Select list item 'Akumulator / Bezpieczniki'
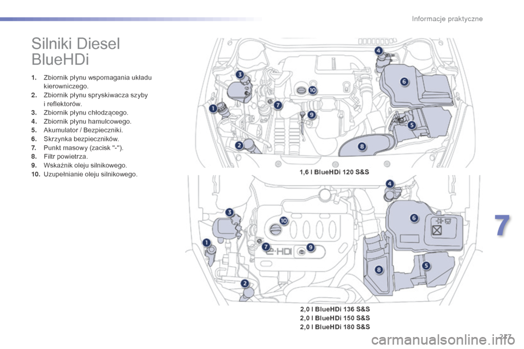The width and height of the screenshot is (524, 349). [x=77, y=130]
